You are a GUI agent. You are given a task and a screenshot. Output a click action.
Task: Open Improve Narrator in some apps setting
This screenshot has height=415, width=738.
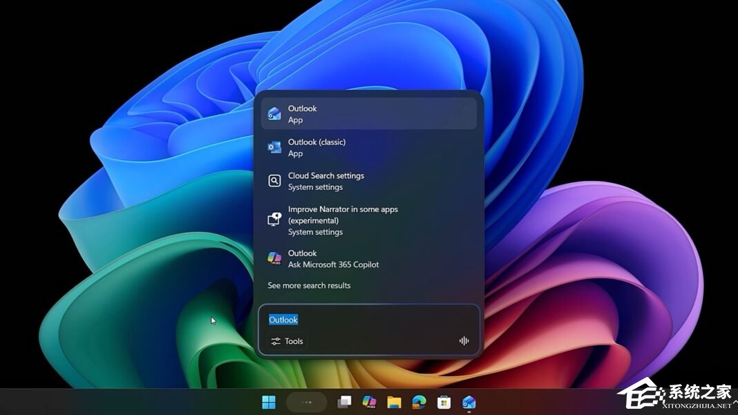369,220
